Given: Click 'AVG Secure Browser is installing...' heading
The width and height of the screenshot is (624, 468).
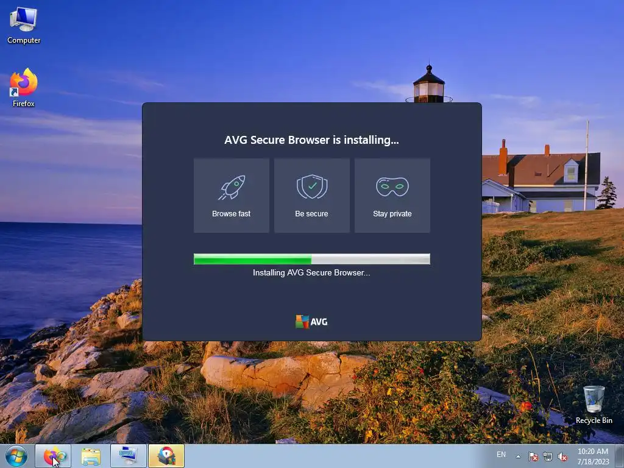Looking at the screenshot, I should pos(311,140).
